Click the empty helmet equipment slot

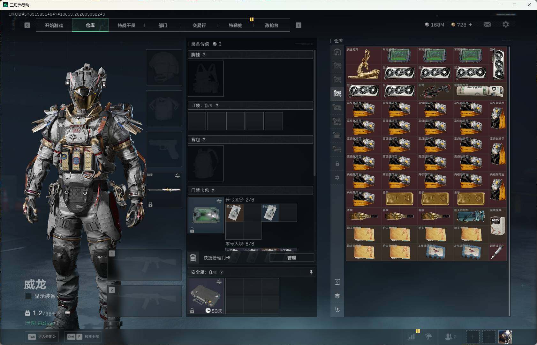coord(164,67)
